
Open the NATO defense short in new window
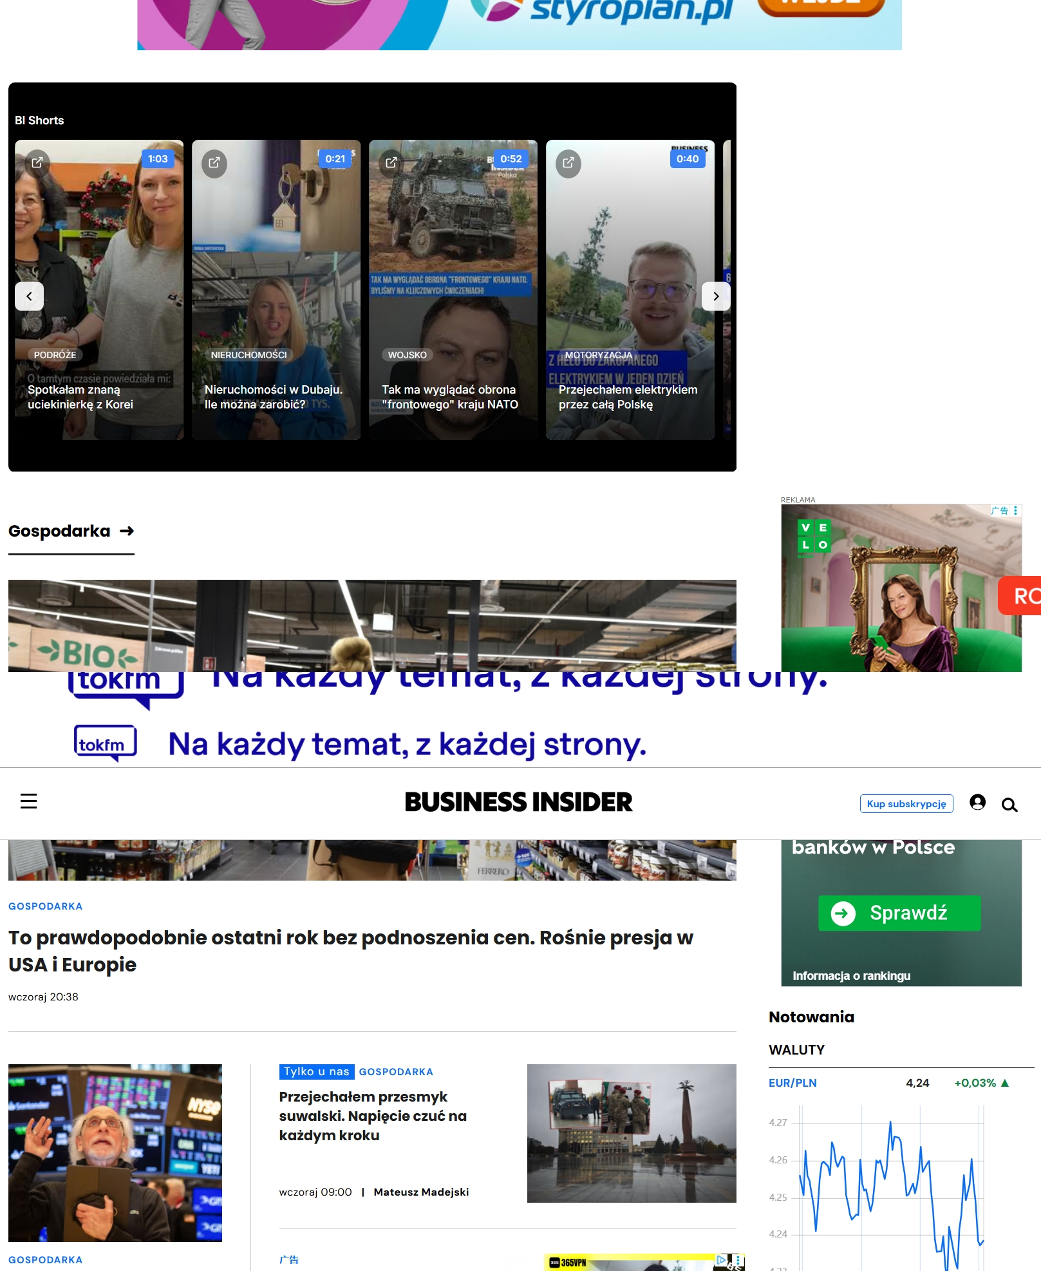tap(391, 163)
